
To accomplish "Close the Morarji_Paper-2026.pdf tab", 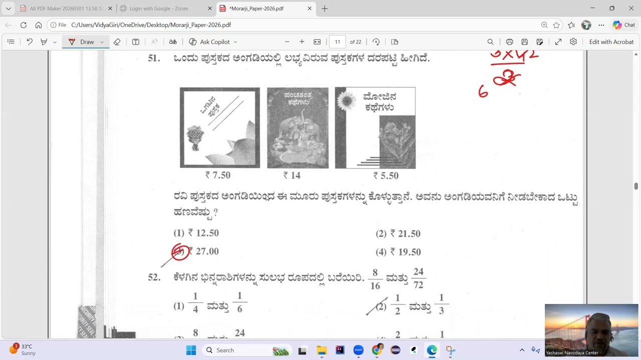I will tap(310, 8).
